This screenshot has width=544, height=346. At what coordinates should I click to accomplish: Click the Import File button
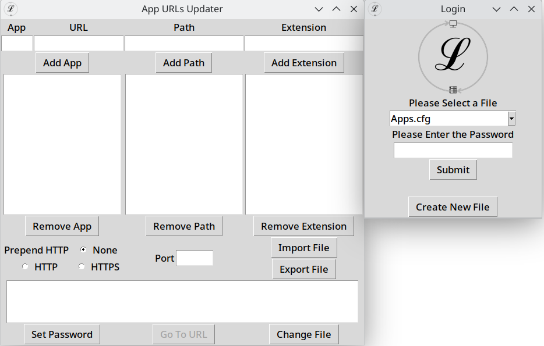click(x=303, y=247)
